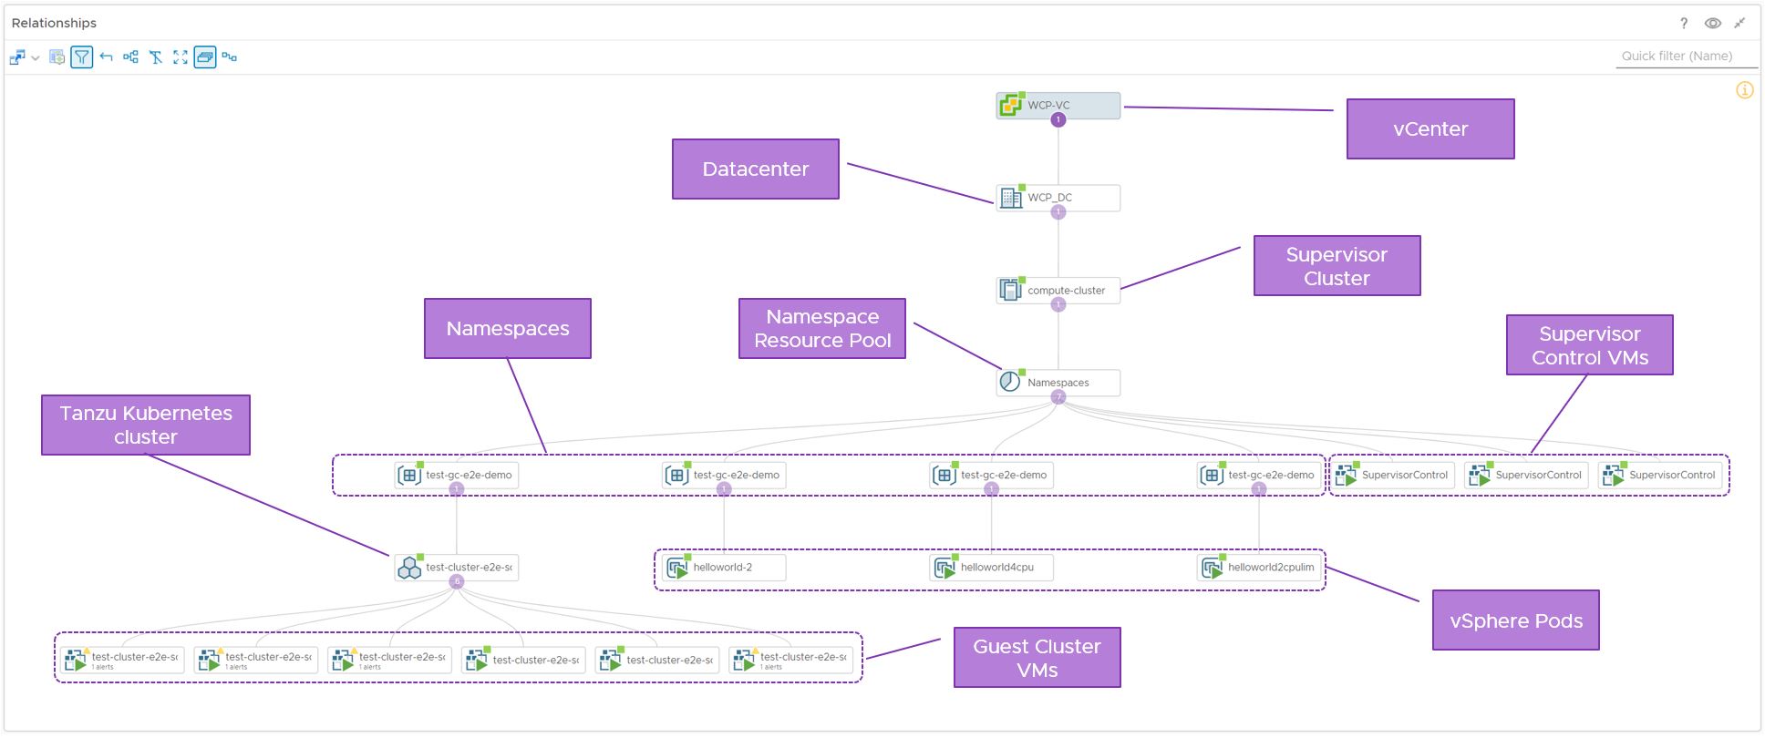Select test-gc-e2e-demo namespace linked to helloworld2cpulim
Image resolution: width=1765 pixels, height=738 pixels.
point(1259,476)
